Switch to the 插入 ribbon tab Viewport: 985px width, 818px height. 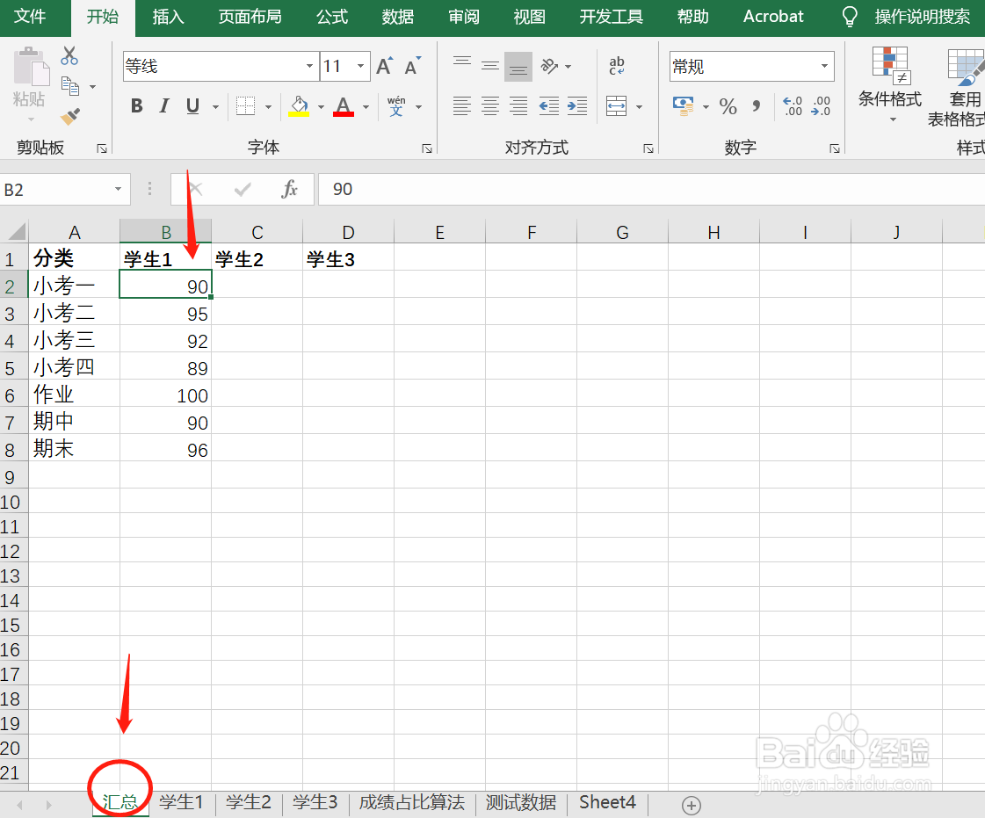point(168,16)
